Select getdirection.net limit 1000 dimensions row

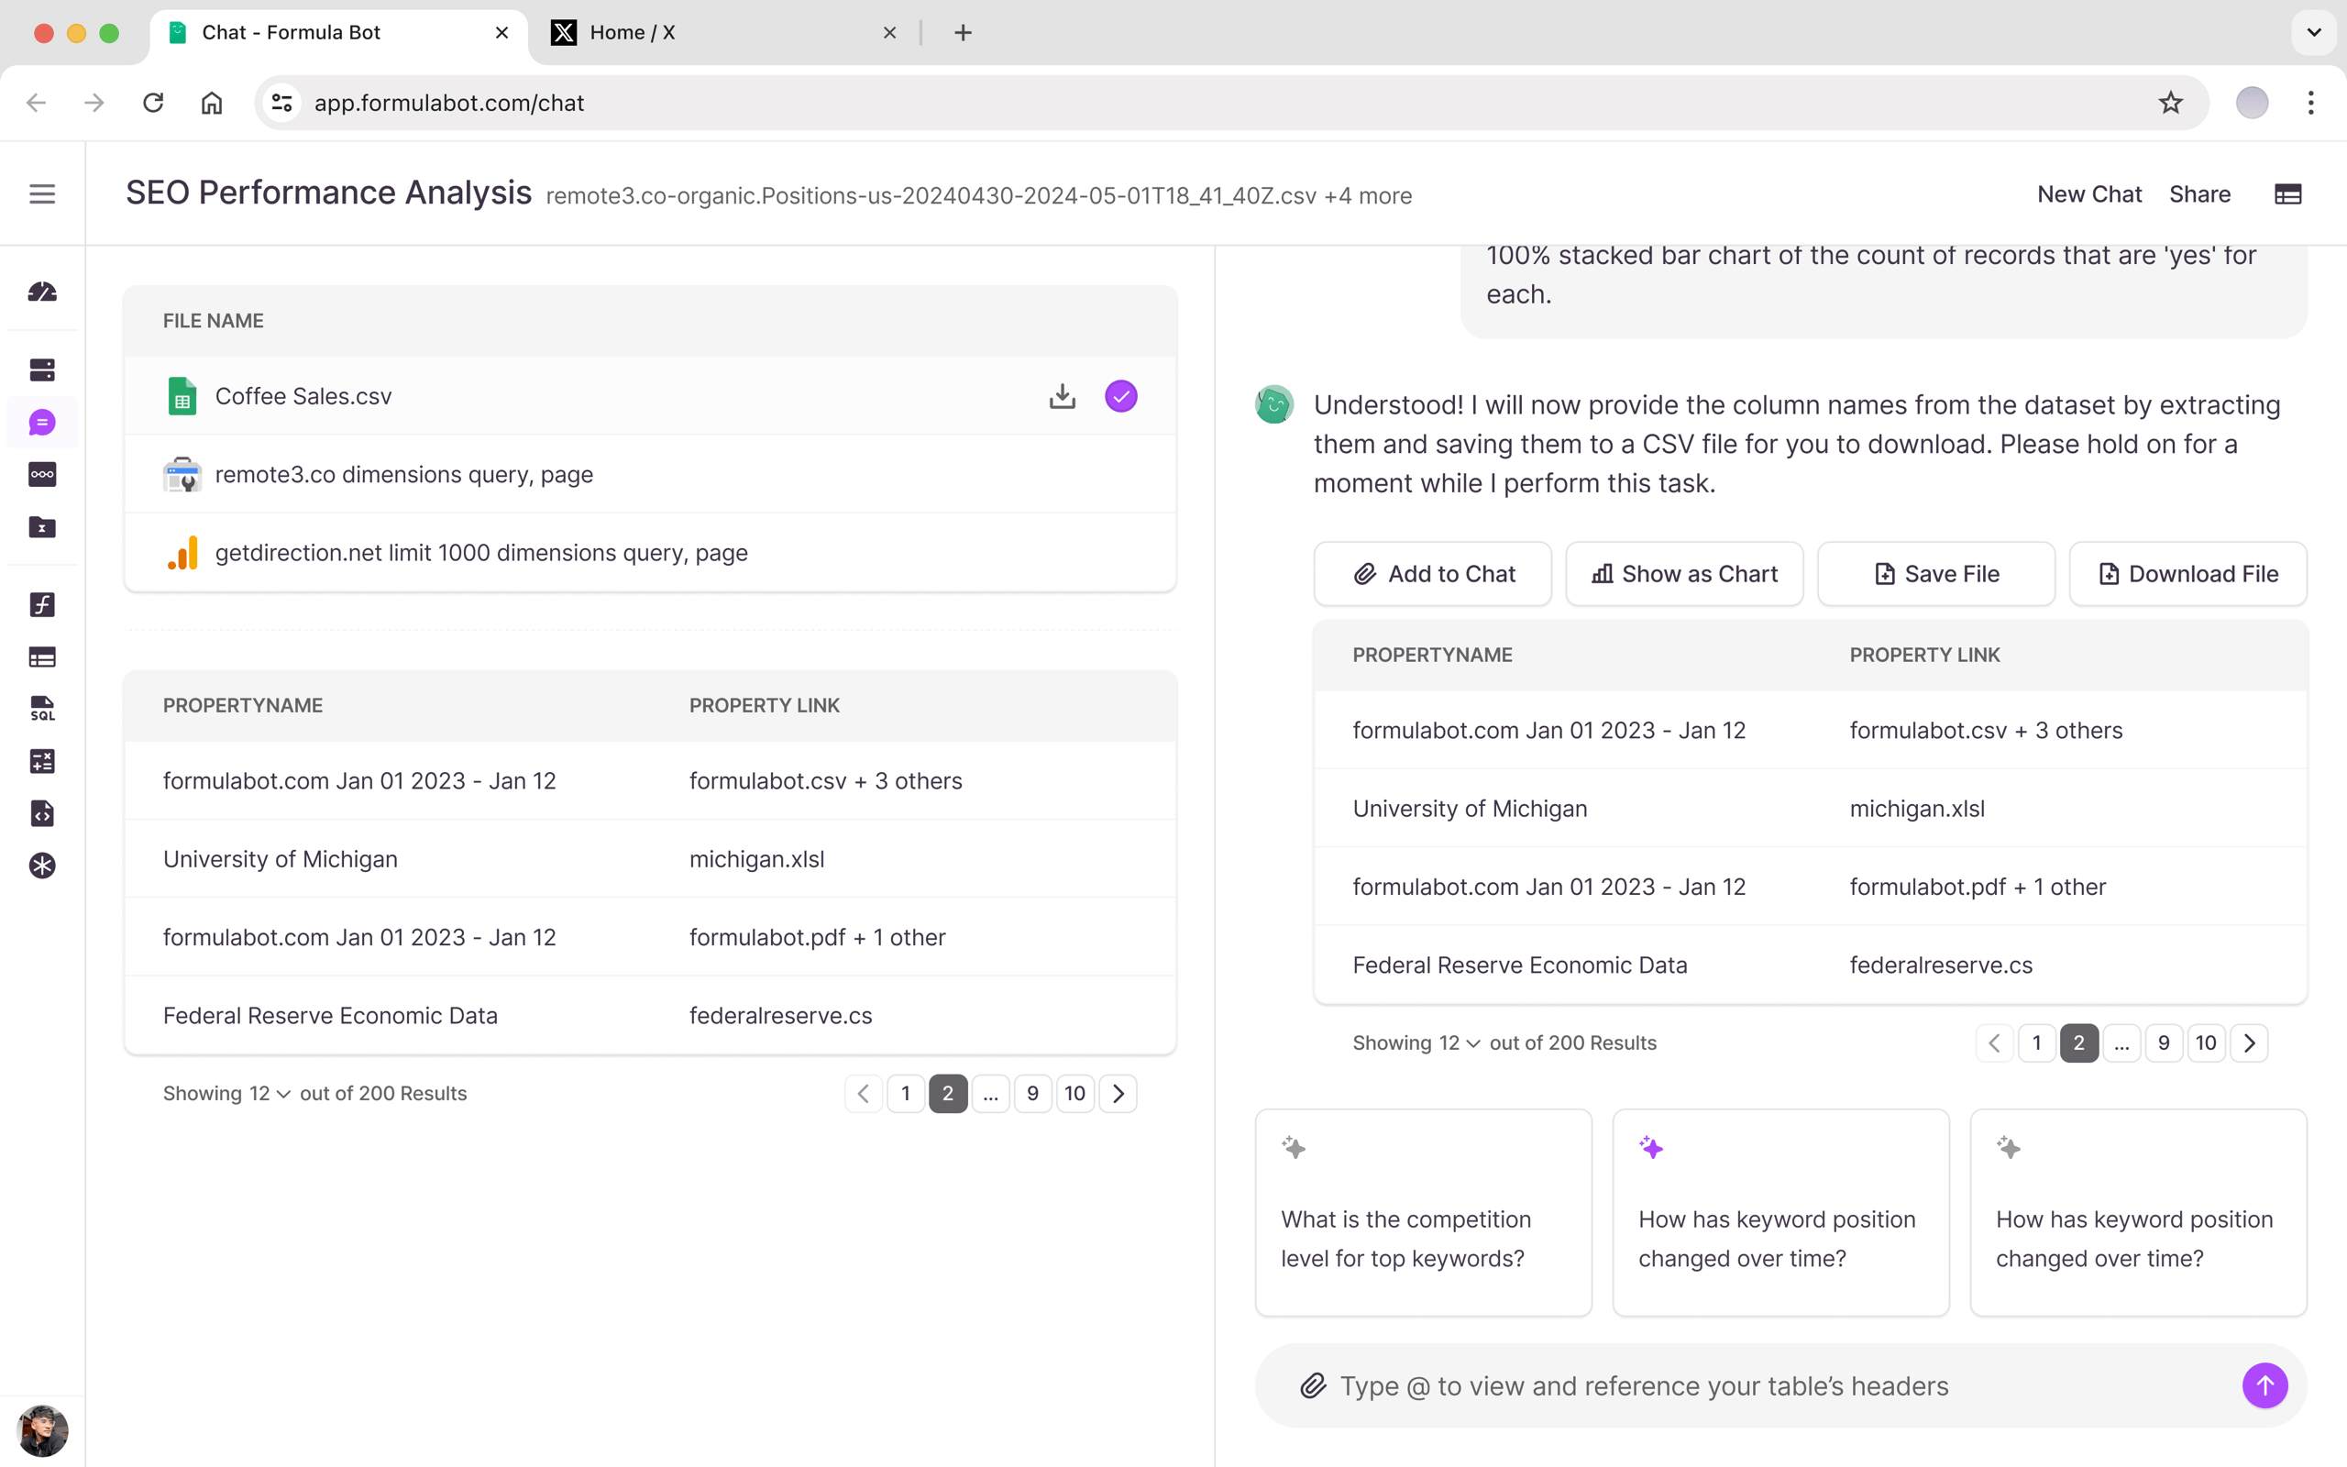(x=650, y=552)
